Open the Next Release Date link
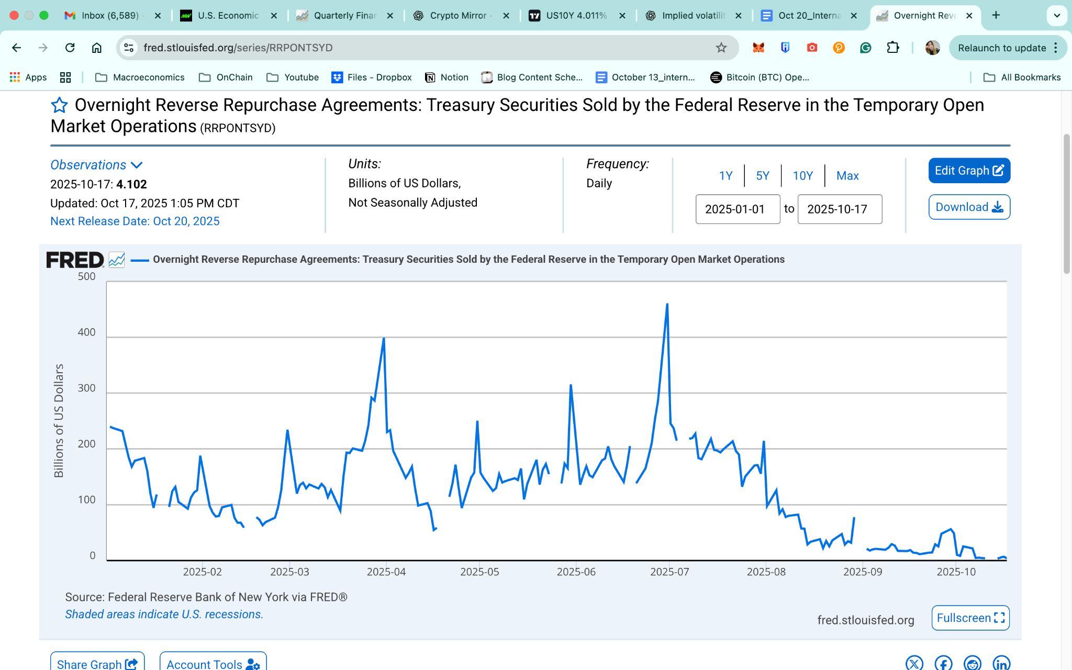The width and height of the screenshot is (1072, 670). (135, 221)
